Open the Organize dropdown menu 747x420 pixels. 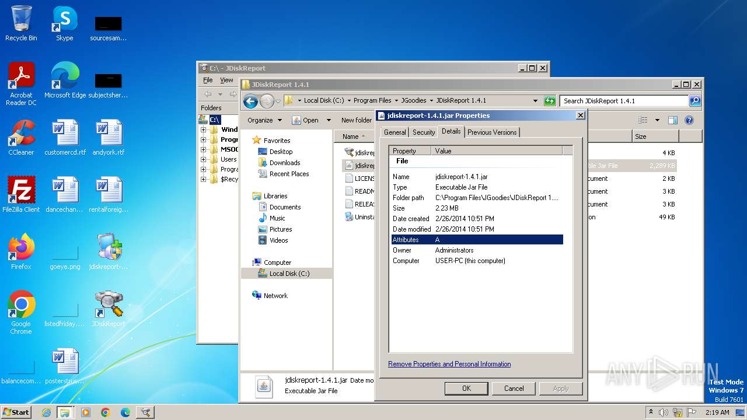[264, 120]
